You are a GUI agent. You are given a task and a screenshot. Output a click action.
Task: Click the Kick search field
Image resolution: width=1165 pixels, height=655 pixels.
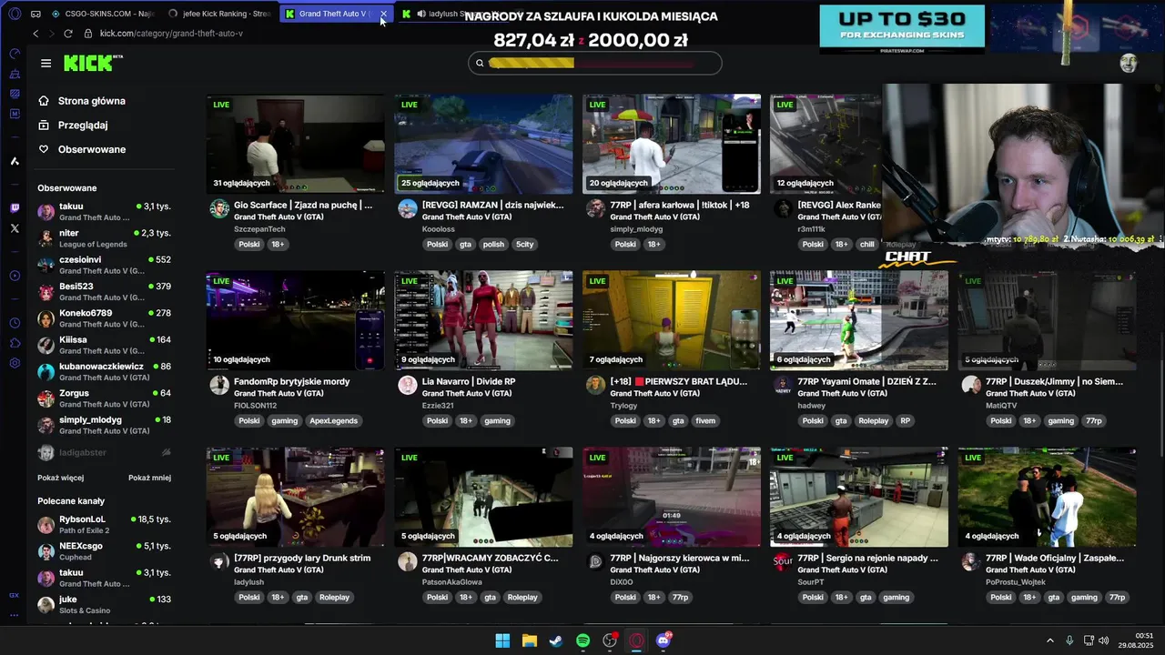[x=595, y=63]
